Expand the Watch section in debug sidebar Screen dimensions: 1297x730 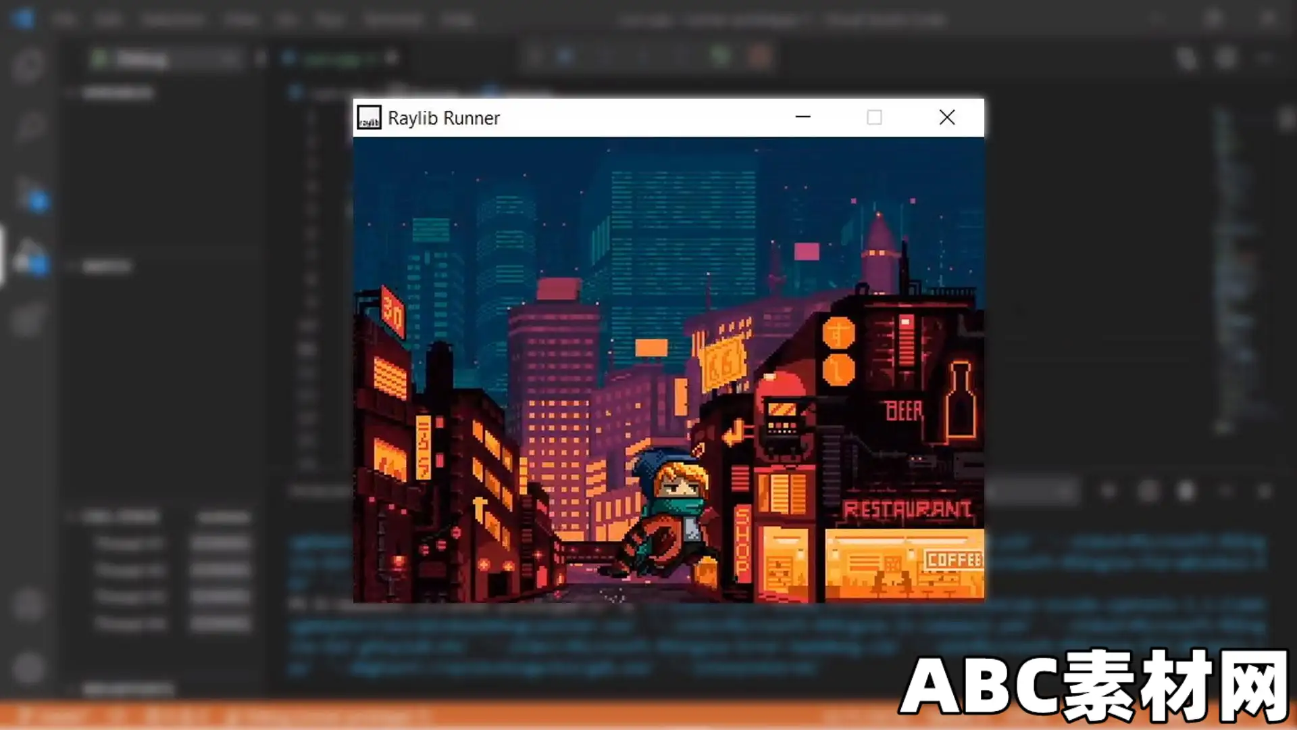(x=107, y=267)
